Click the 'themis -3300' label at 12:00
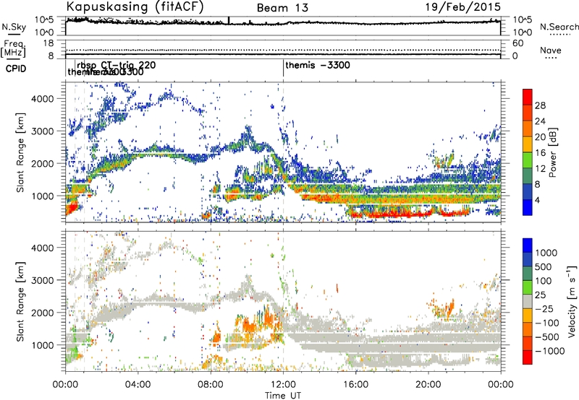 click(318, 65)
